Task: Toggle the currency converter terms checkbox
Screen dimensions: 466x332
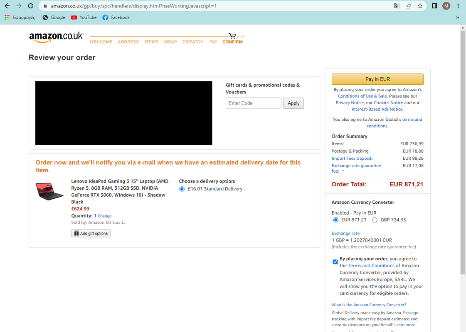Action: point(335,262)
